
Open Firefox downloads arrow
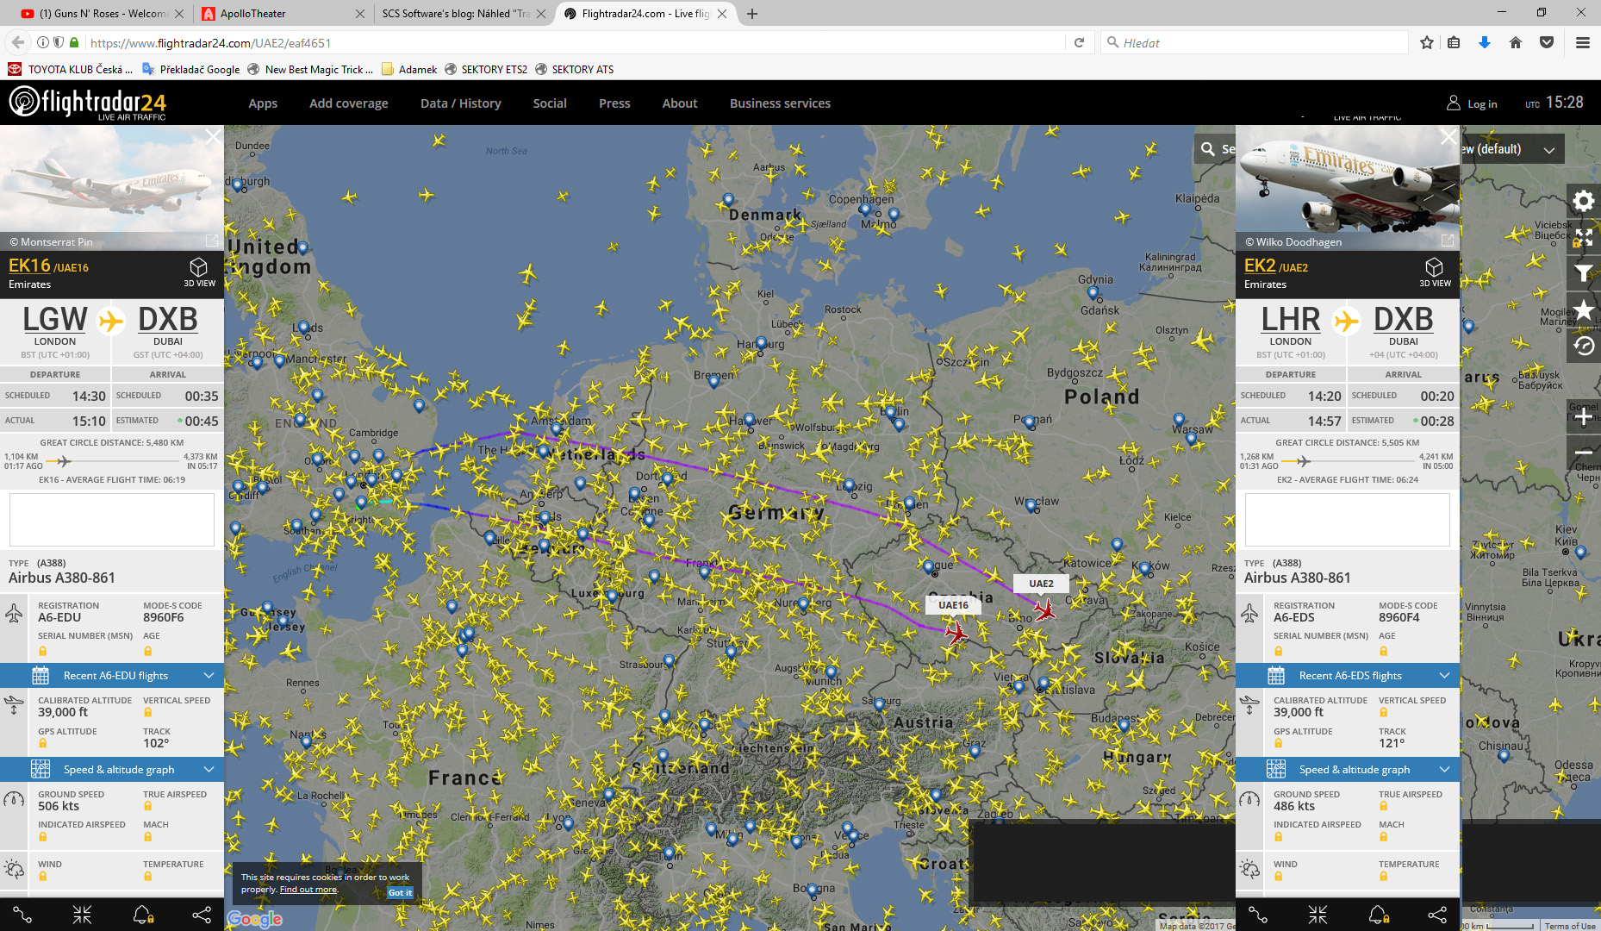point(1485,42)
